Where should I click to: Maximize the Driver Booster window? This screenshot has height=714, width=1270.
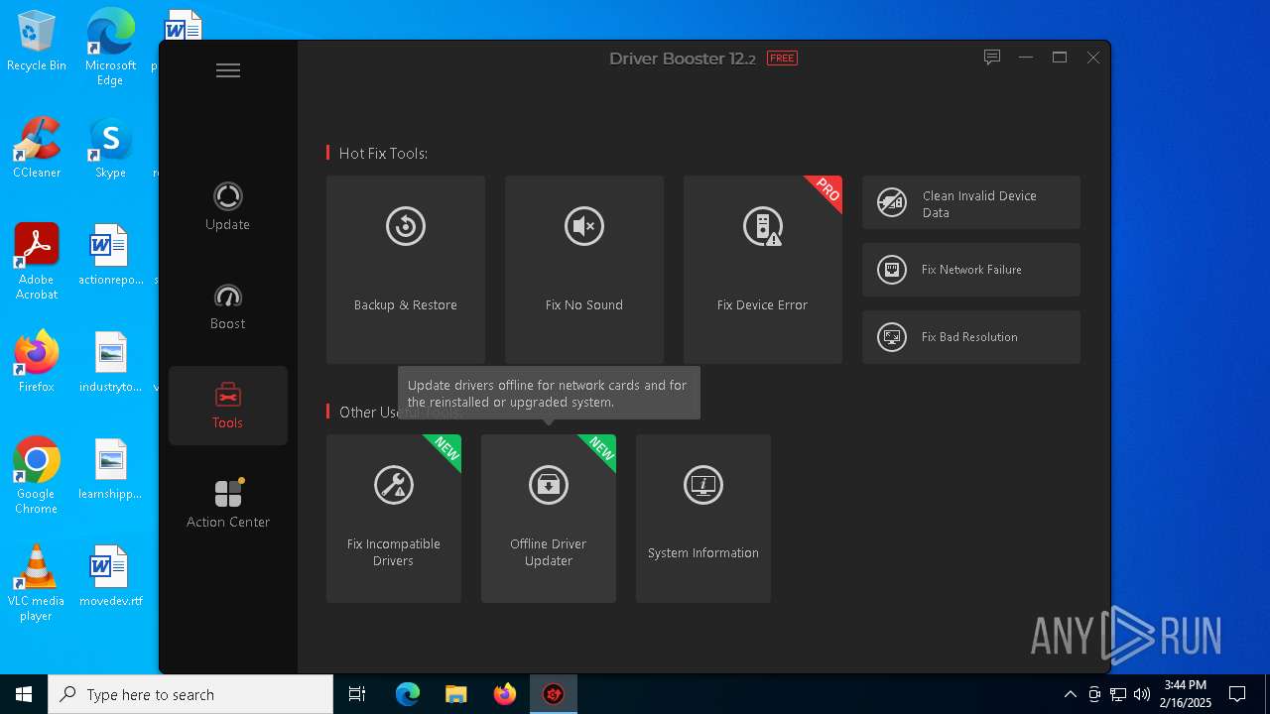1060,58
